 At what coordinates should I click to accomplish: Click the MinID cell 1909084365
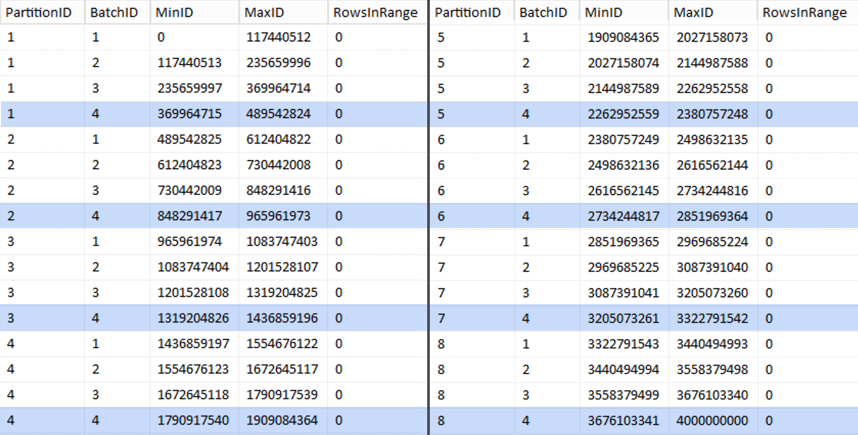(x=624, y=37)
